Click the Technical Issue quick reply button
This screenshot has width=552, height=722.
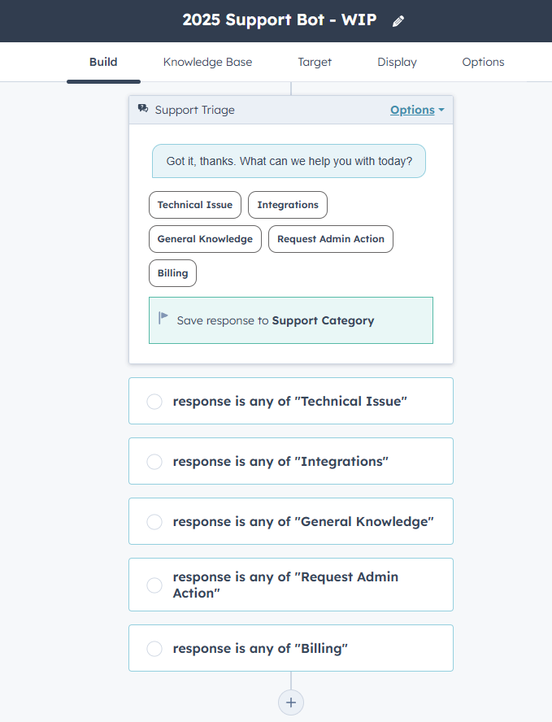[195, 205]
